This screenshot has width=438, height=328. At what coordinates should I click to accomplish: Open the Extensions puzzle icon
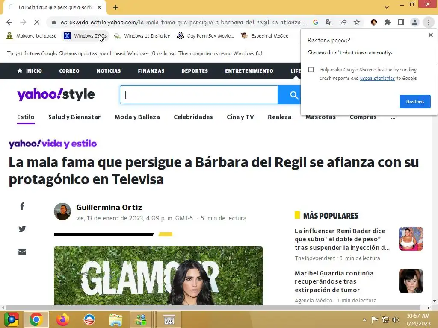pyautogui.click(x=388, y=22)
